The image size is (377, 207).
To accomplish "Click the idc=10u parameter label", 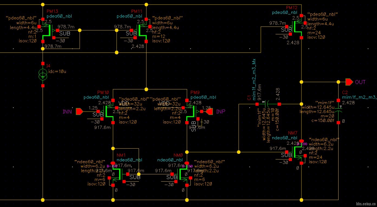I will [x=57, y=71].
